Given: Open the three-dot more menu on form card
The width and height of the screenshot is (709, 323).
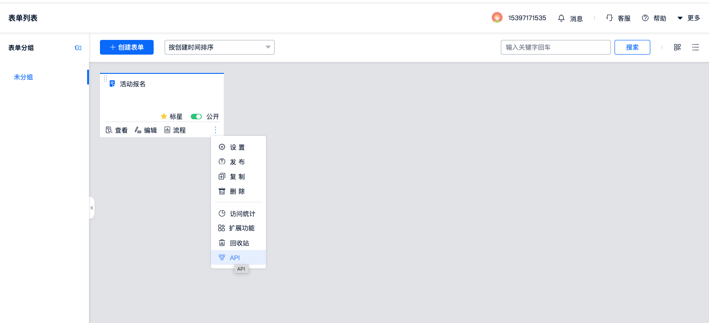Looking at the screenshot, I should 216,130.
